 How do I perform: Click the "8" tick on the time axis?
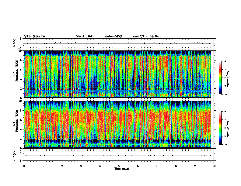coord(176,166)
